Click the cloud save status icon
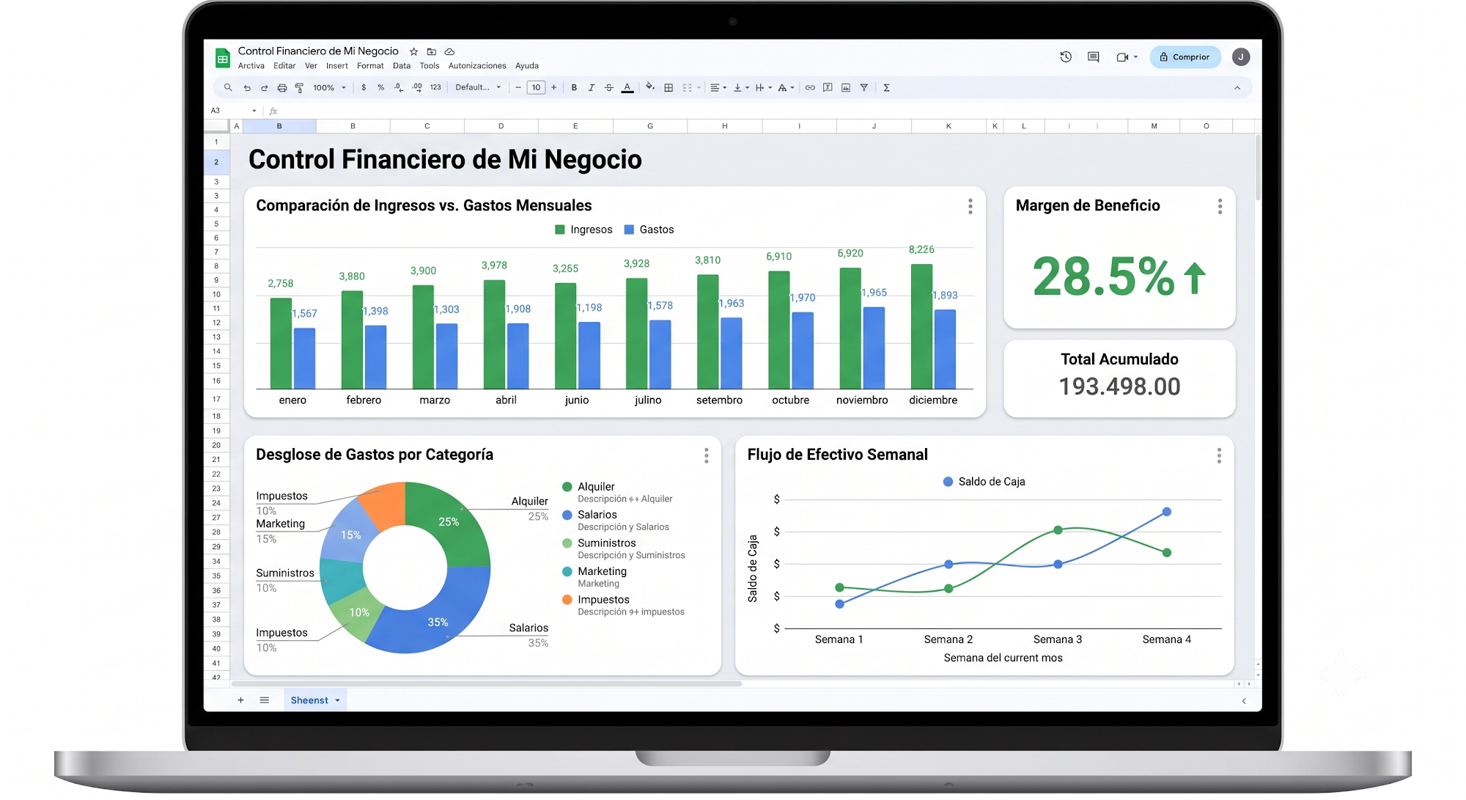The height and width of the screenshot is (800, 1466). click(x=450, y=51)
